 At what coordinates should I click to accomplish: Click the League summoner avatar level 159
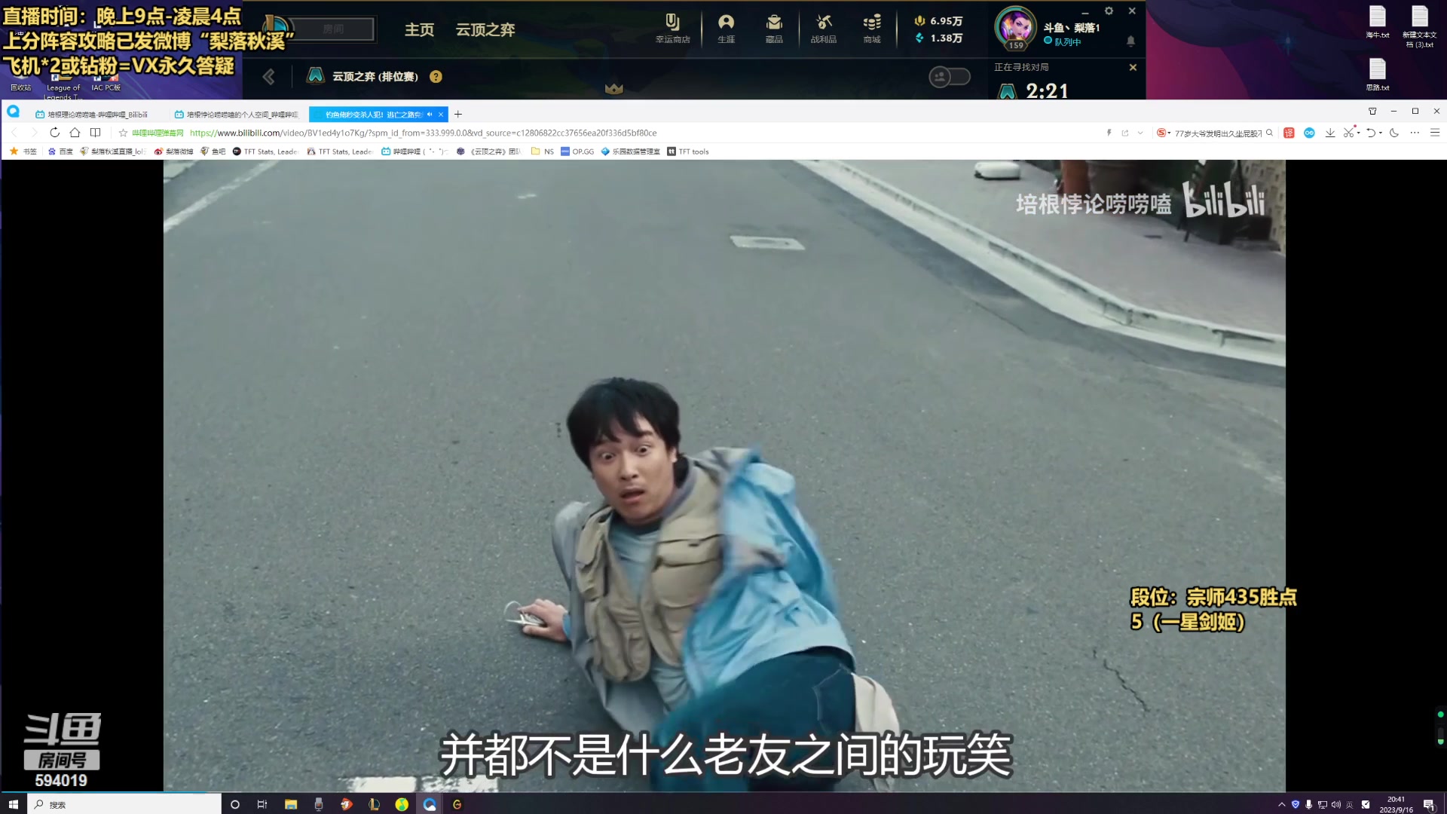coord(1016,28)
